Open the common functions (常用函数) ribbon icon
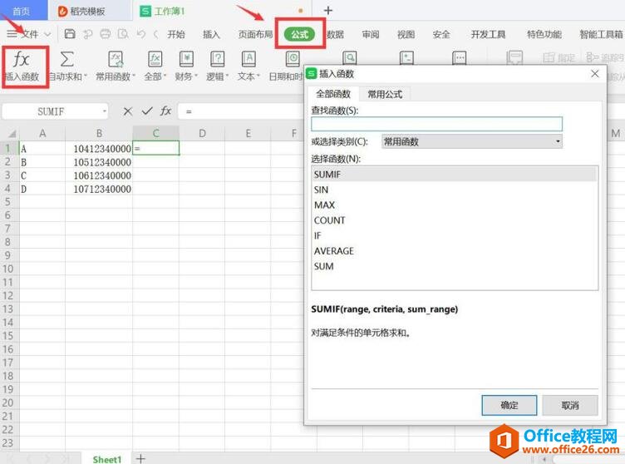The image size is (625, 464). click(116, 59)
